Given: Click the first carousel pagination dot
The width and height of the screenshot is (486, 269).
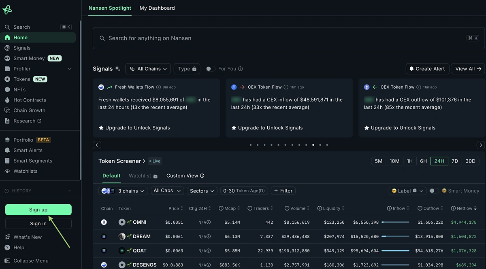Looking at the screenshot, I should point(251,145).
